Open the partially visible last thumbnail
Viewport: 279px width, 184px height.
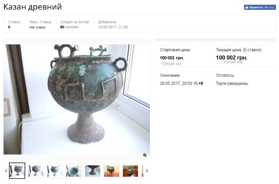[142, 171]
